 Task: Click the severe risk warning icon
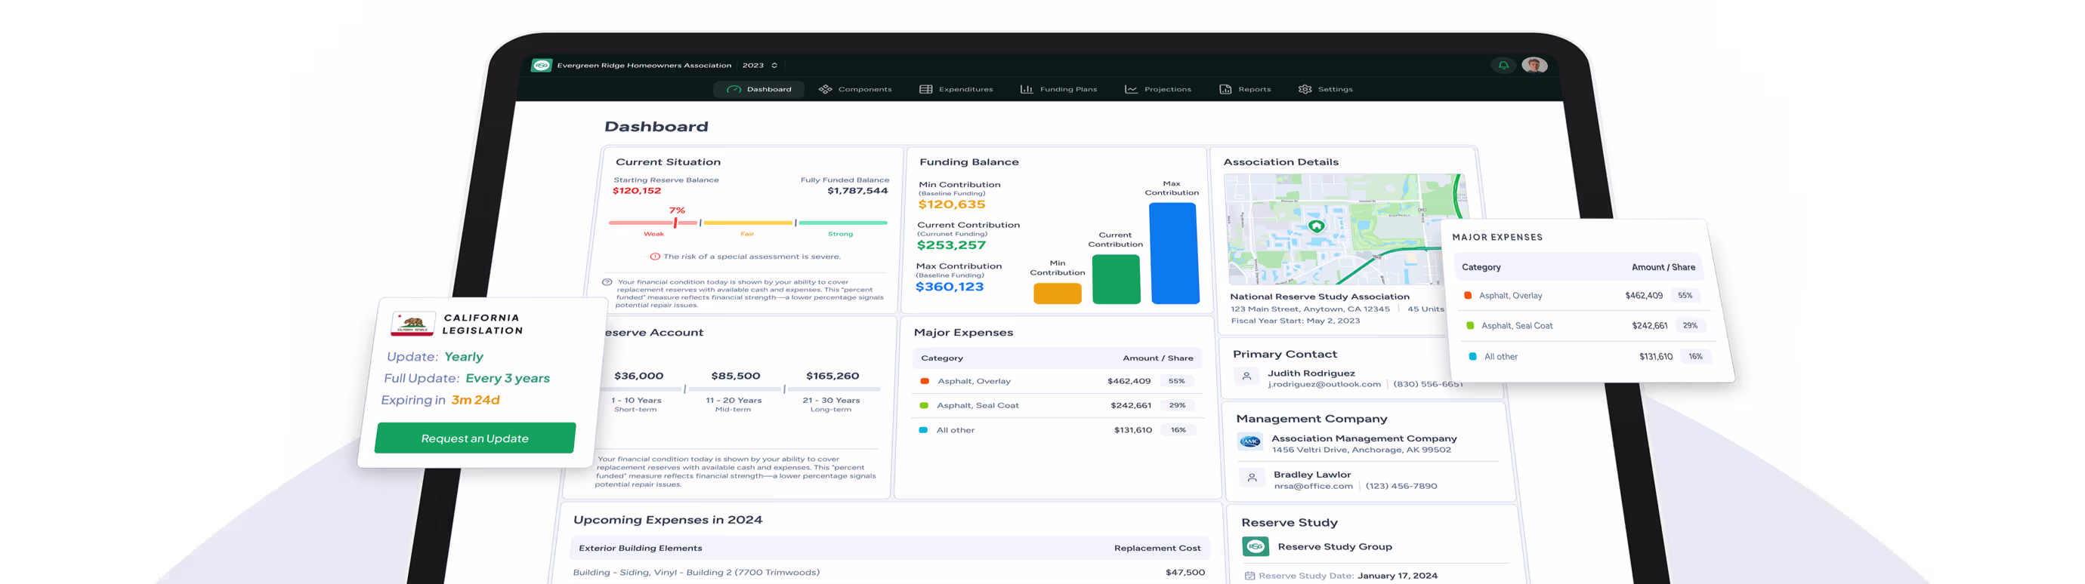[x=655, y=257]
